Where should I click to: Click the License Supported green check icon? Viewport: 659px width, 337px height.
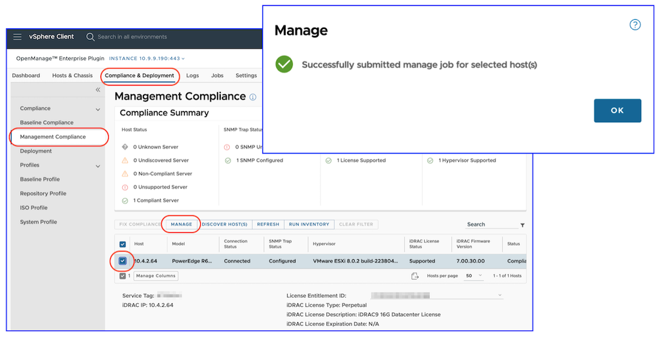click(329, 161)
